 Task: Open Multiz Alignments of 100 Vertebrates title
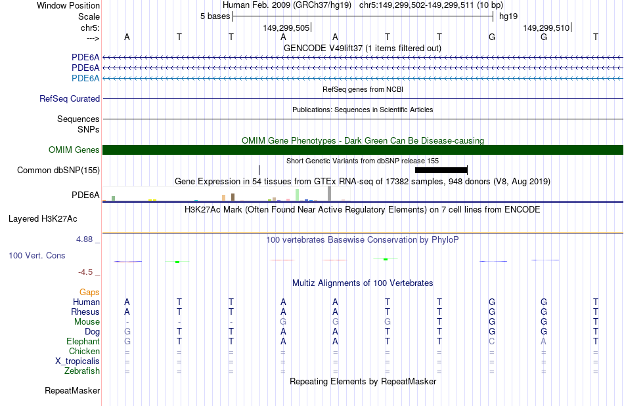pos(363,283)
